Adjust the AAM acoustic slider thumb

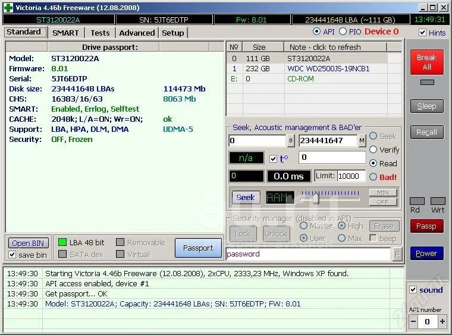[x=316, y=198]
